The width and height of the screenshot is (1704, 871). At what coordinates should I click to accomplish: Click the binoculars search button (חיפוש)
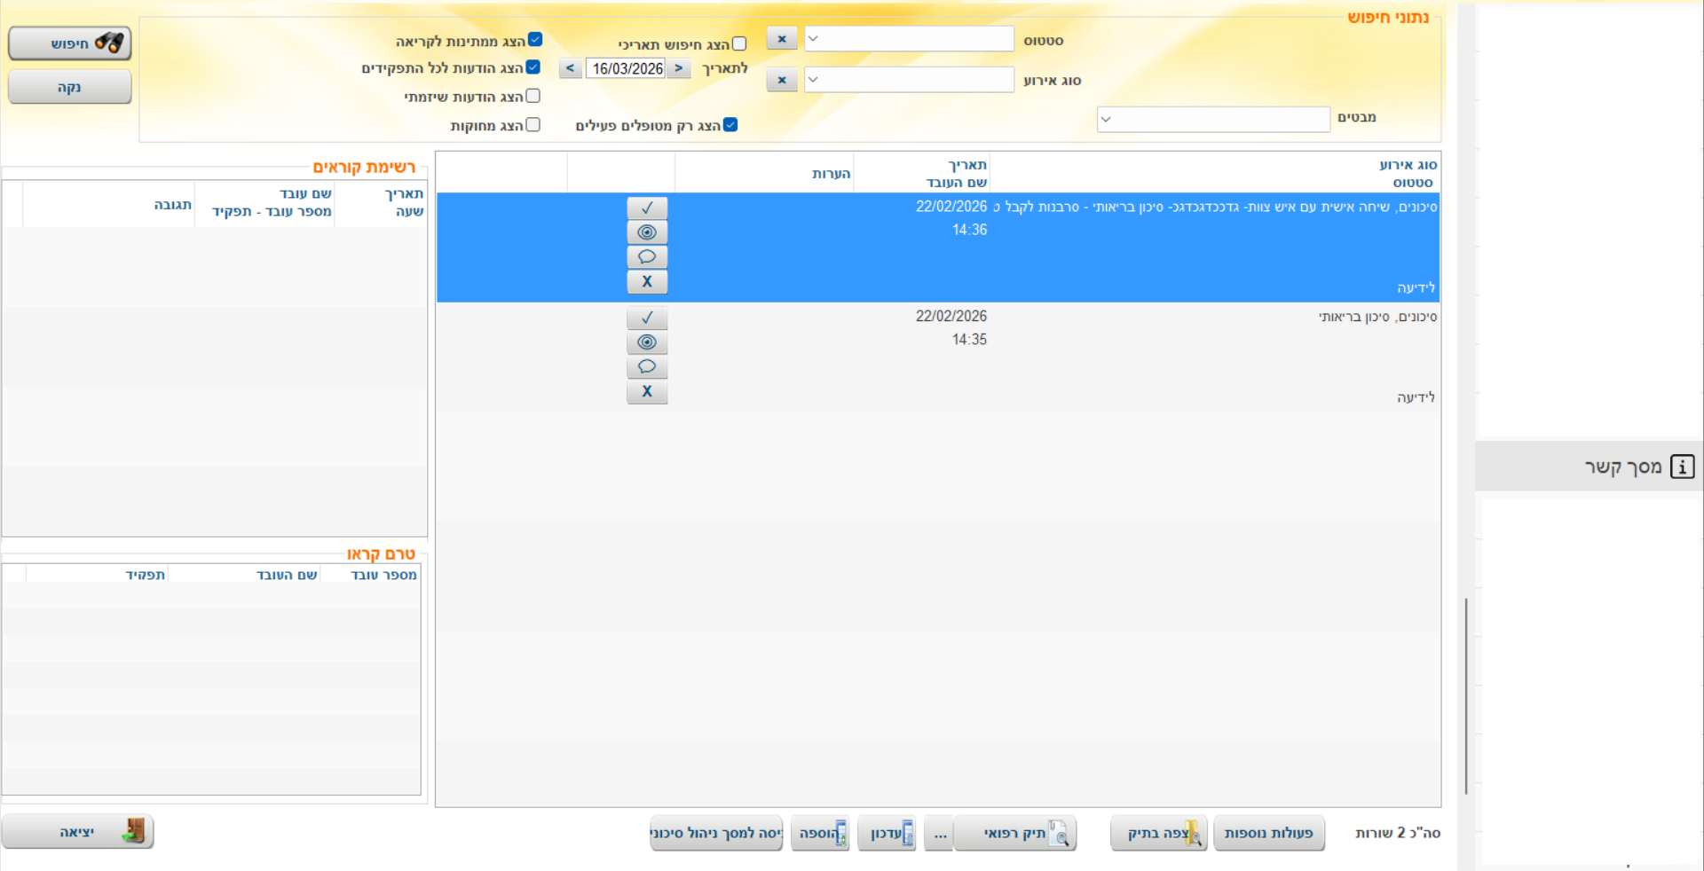(x=70, y=43)
